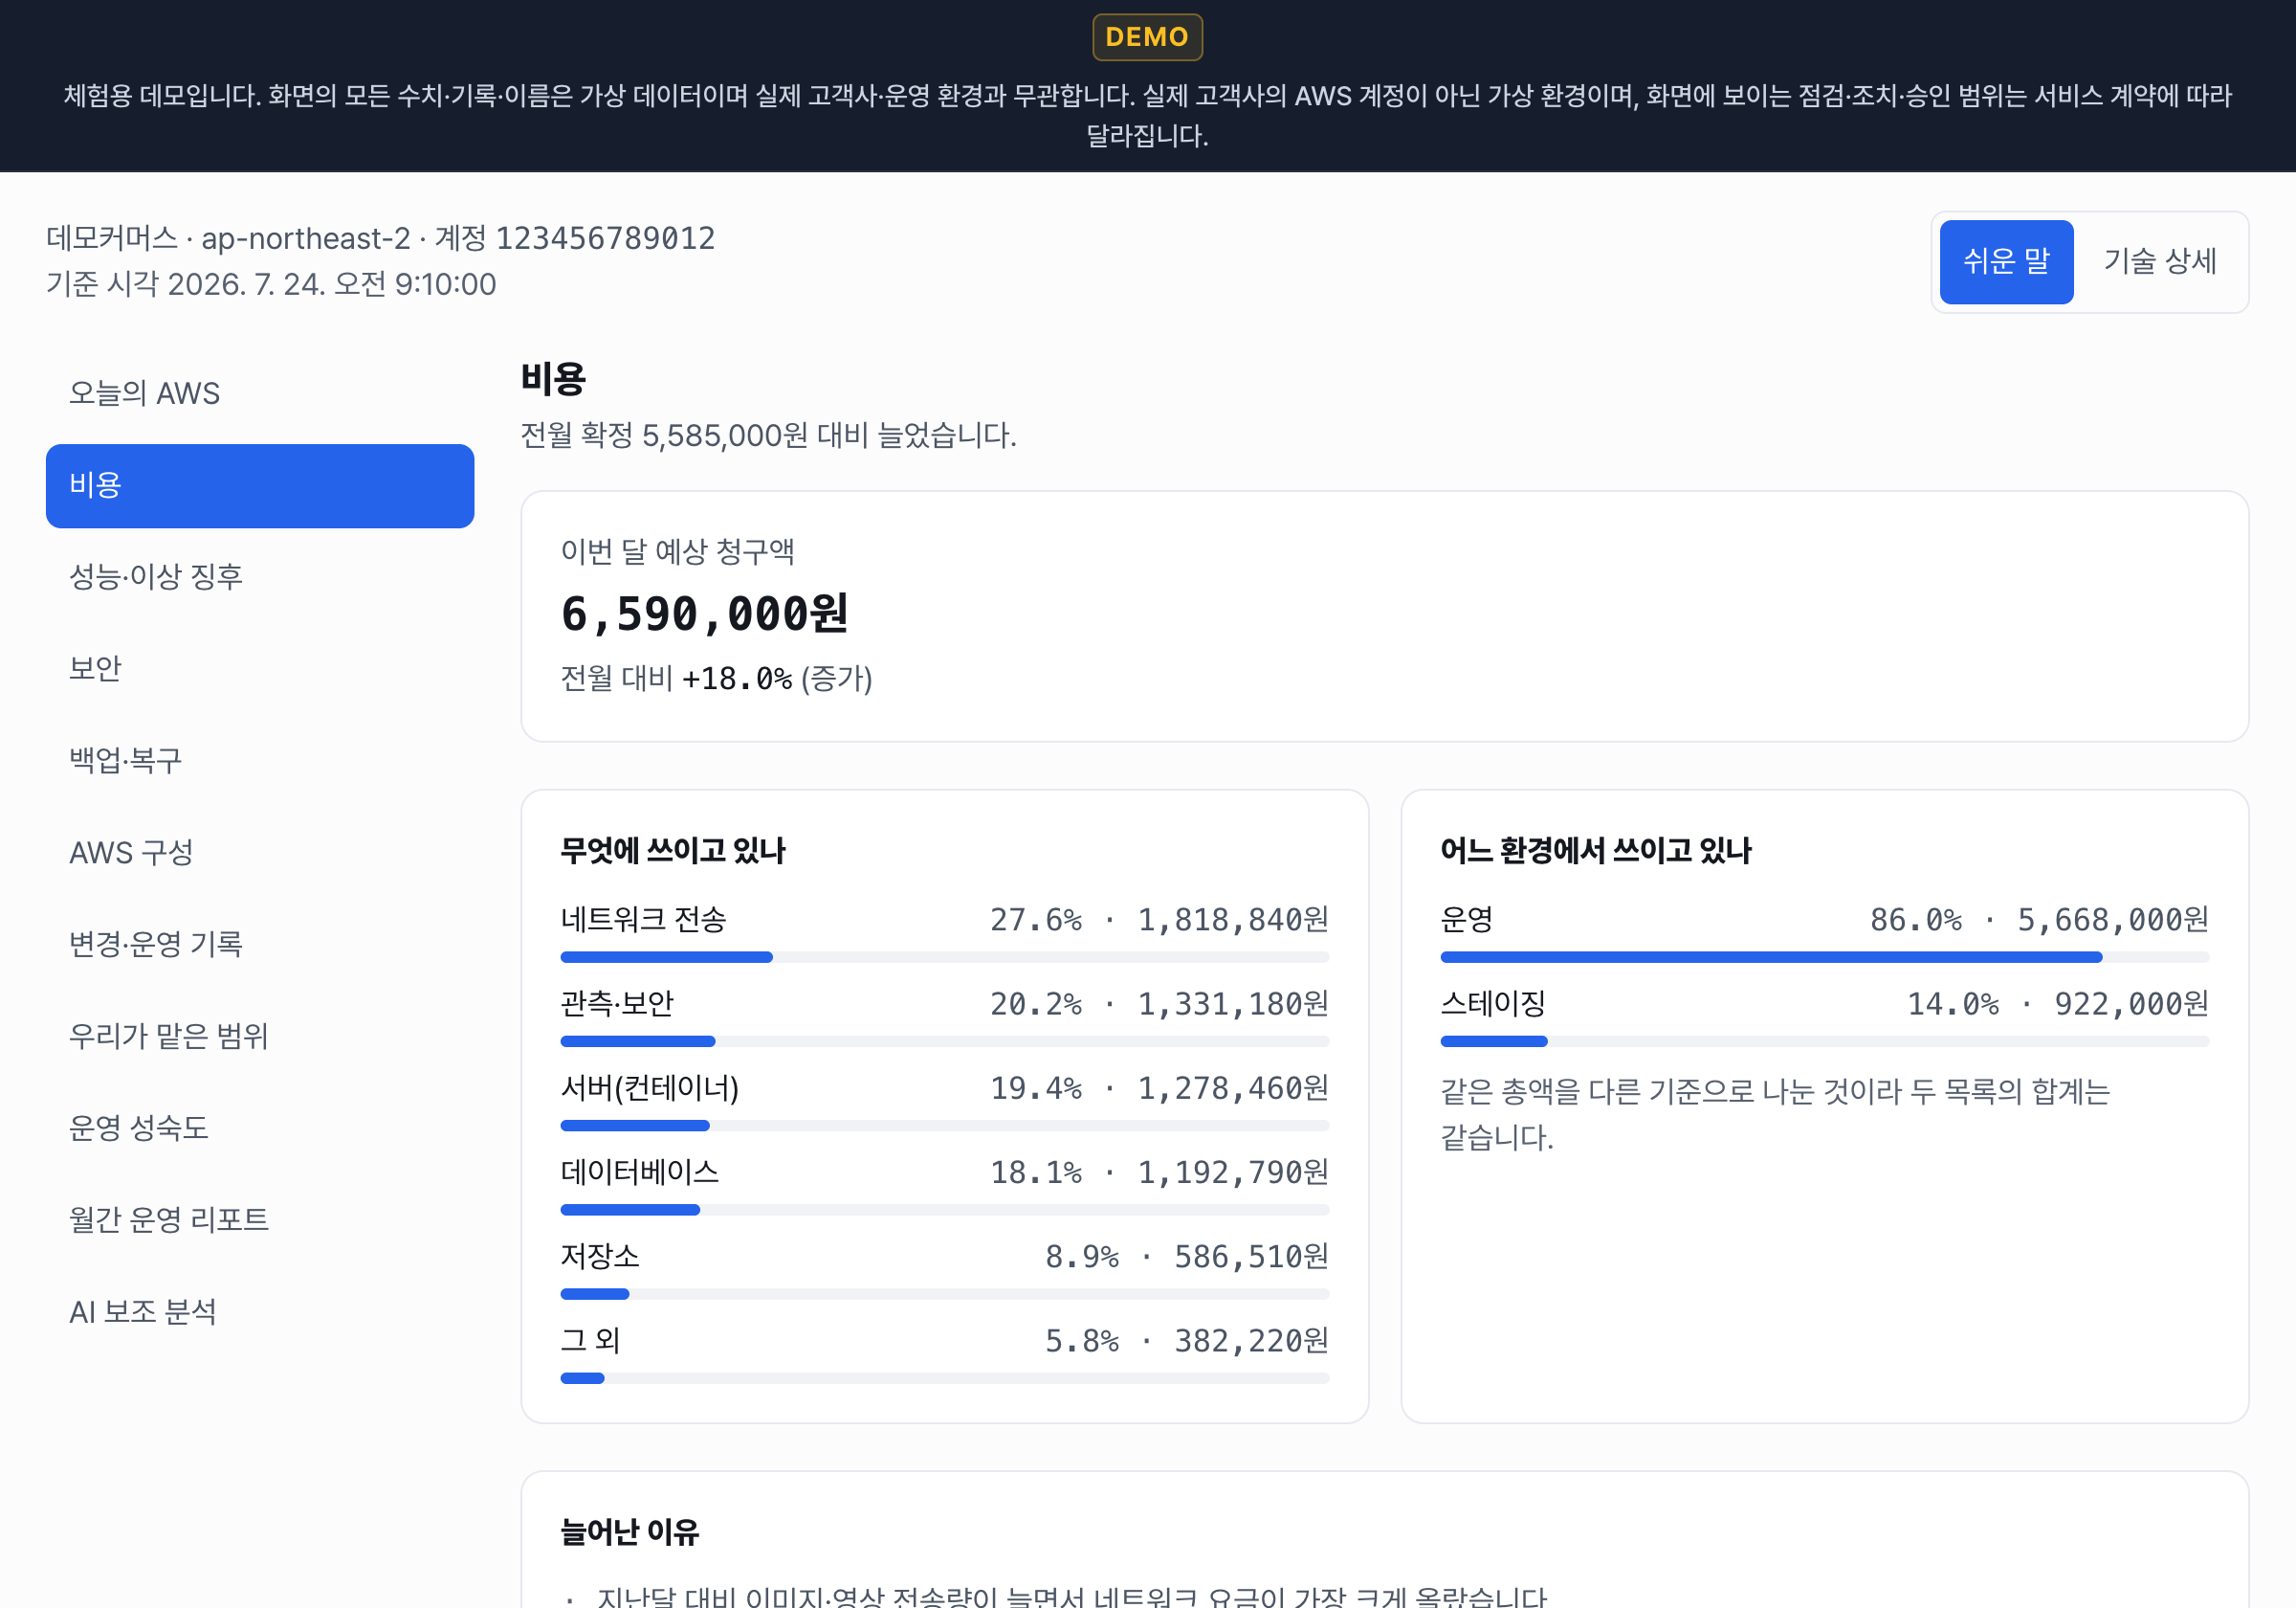2296x1608 pixels.
Task: Click the 데이터베이스 progress bar
Action: 944,1210
